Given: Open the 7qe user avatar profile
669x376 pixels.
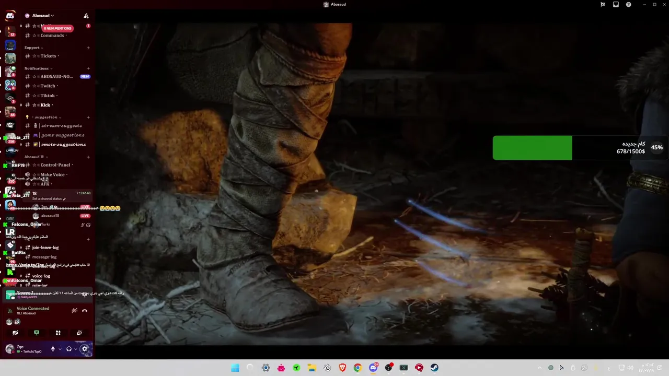Looking at the screenshot, I should pos(10,349).
